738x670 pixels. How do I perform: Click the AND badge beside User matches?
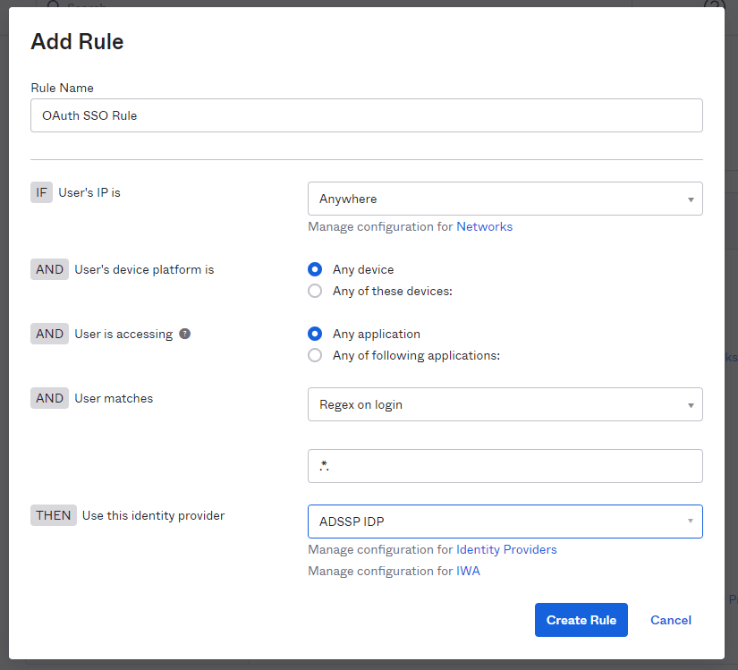point(49,398)
